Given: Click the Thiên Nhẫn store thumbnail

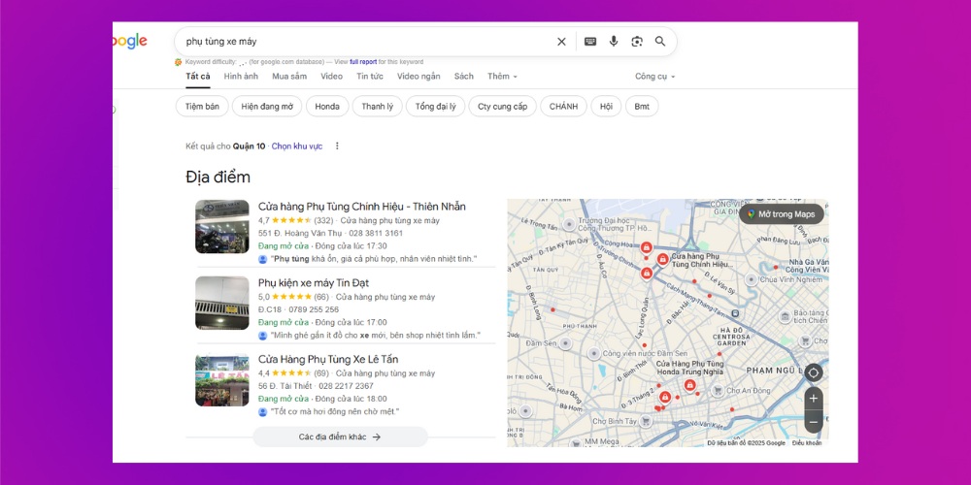Looking at the screenshot, I should pyautogui.click(x=221, y=226).
